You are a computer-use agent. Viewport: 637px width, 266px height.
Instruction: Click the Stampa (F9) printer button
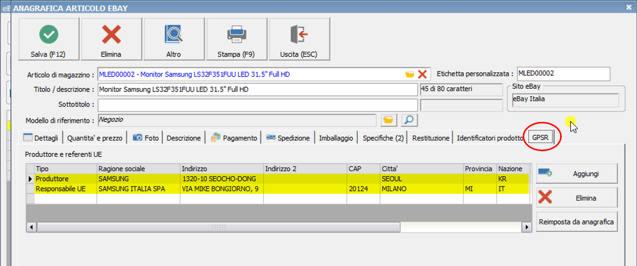pos(236,39)
